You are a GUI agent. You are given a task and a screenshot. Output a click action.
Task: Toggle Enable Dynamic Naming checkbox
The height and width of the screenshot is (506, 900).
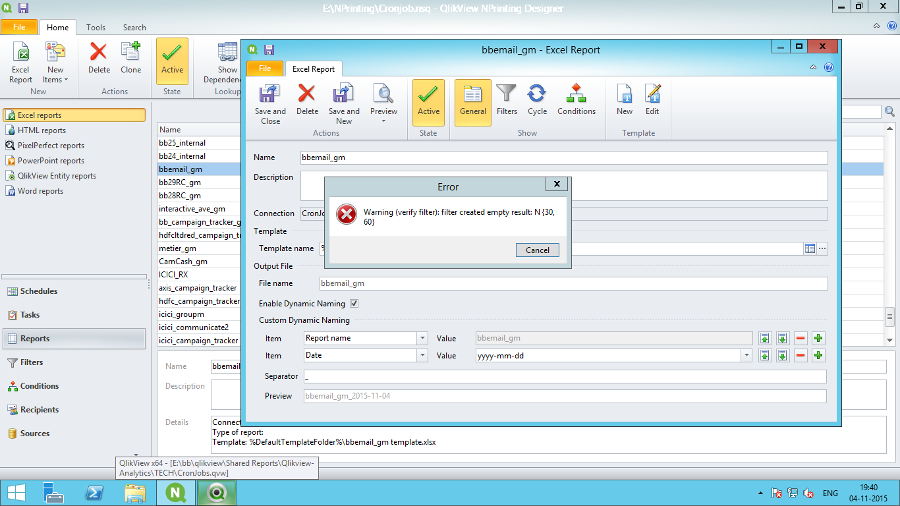(x=354, y=304)
